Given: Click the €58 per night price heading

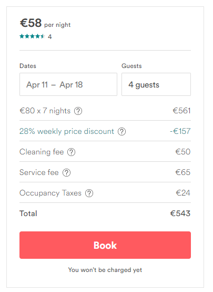Looking at the screenshot, I should pyautogui.click(x=45, y=23).
